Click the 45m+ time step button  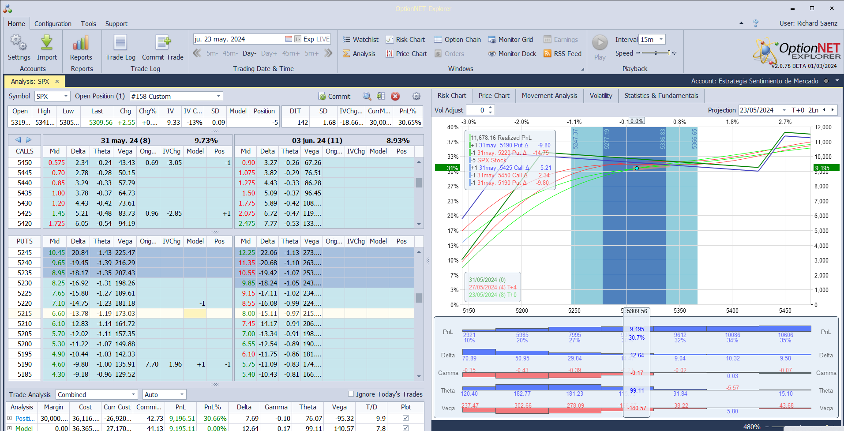[x=291, y=53]
